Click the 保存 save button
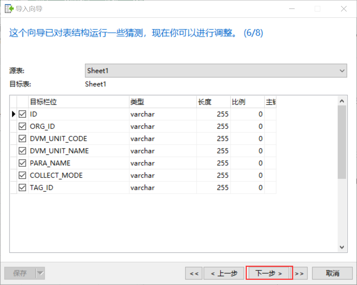The image size is (357, 285). coord(20,273)
